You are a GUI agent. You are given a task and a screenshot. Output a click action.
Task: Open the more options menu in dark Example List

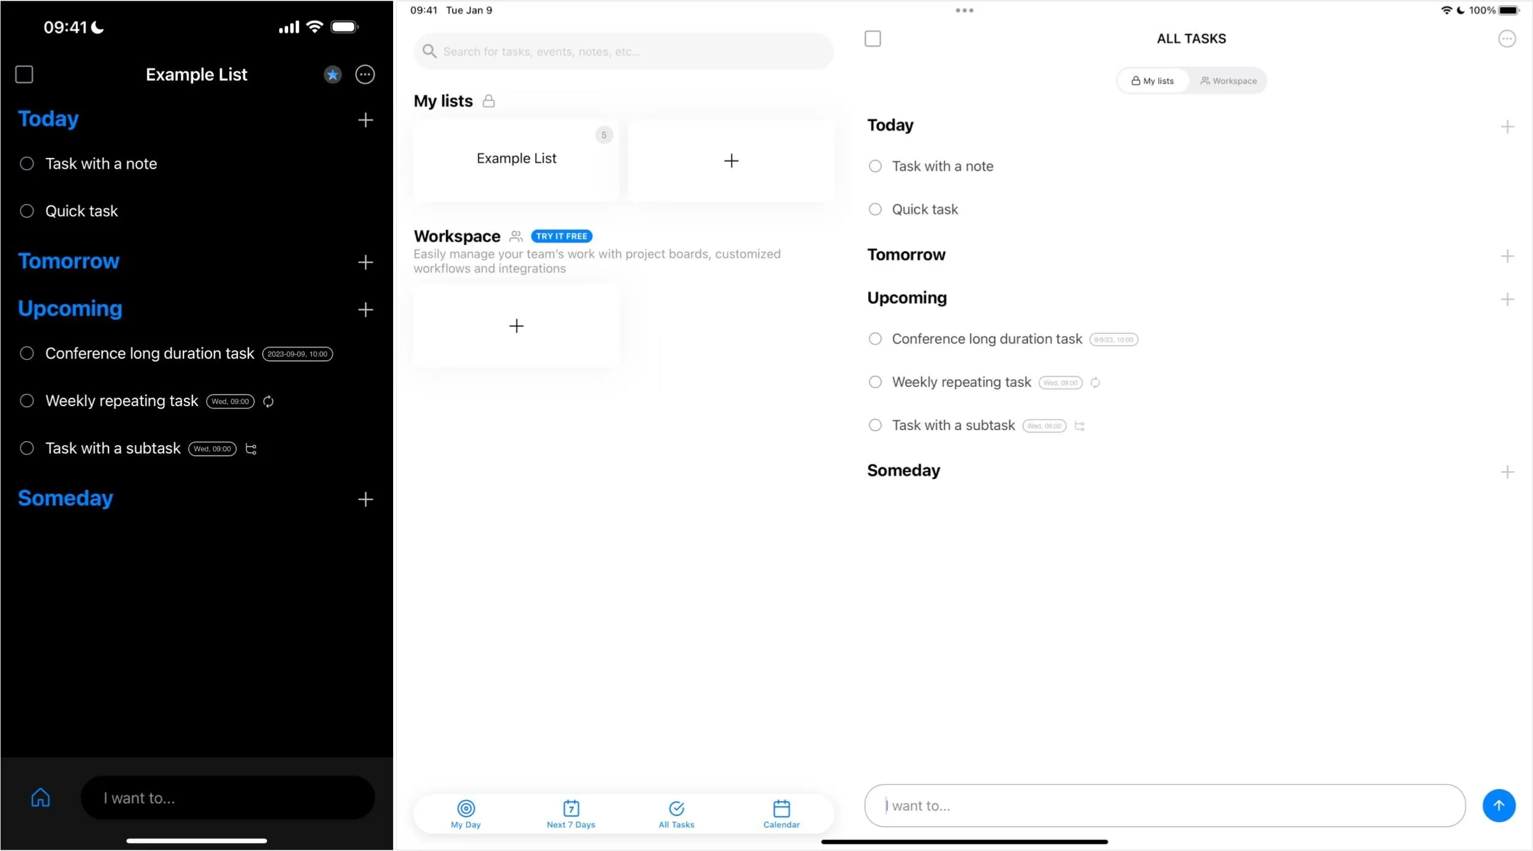[365, 75]
